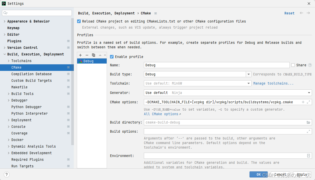Viewport: 315px width, 180px height.
Task: Click project-level icon on Compilation Database row
Action: coord(68,74)
